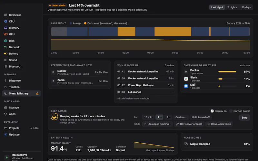Viewport: 258px width, 161px height.
Task: Select the 1 h duration option
Action: [x=159, y=117]
